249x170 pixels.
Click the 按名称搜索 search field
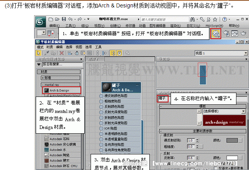click(62, 64)
